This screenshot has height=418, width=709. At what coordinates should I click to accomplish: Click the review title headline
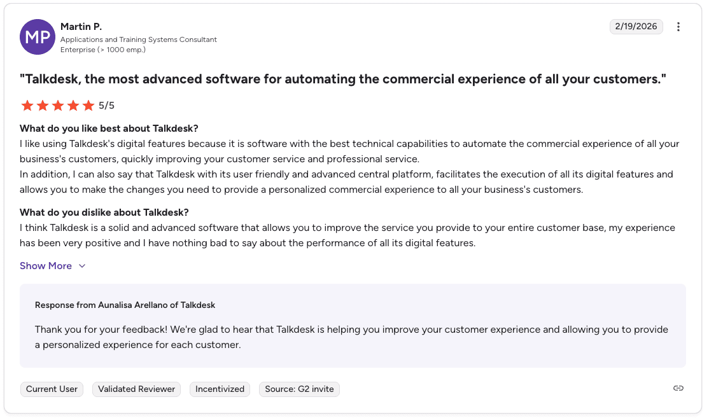coord(342,80)
